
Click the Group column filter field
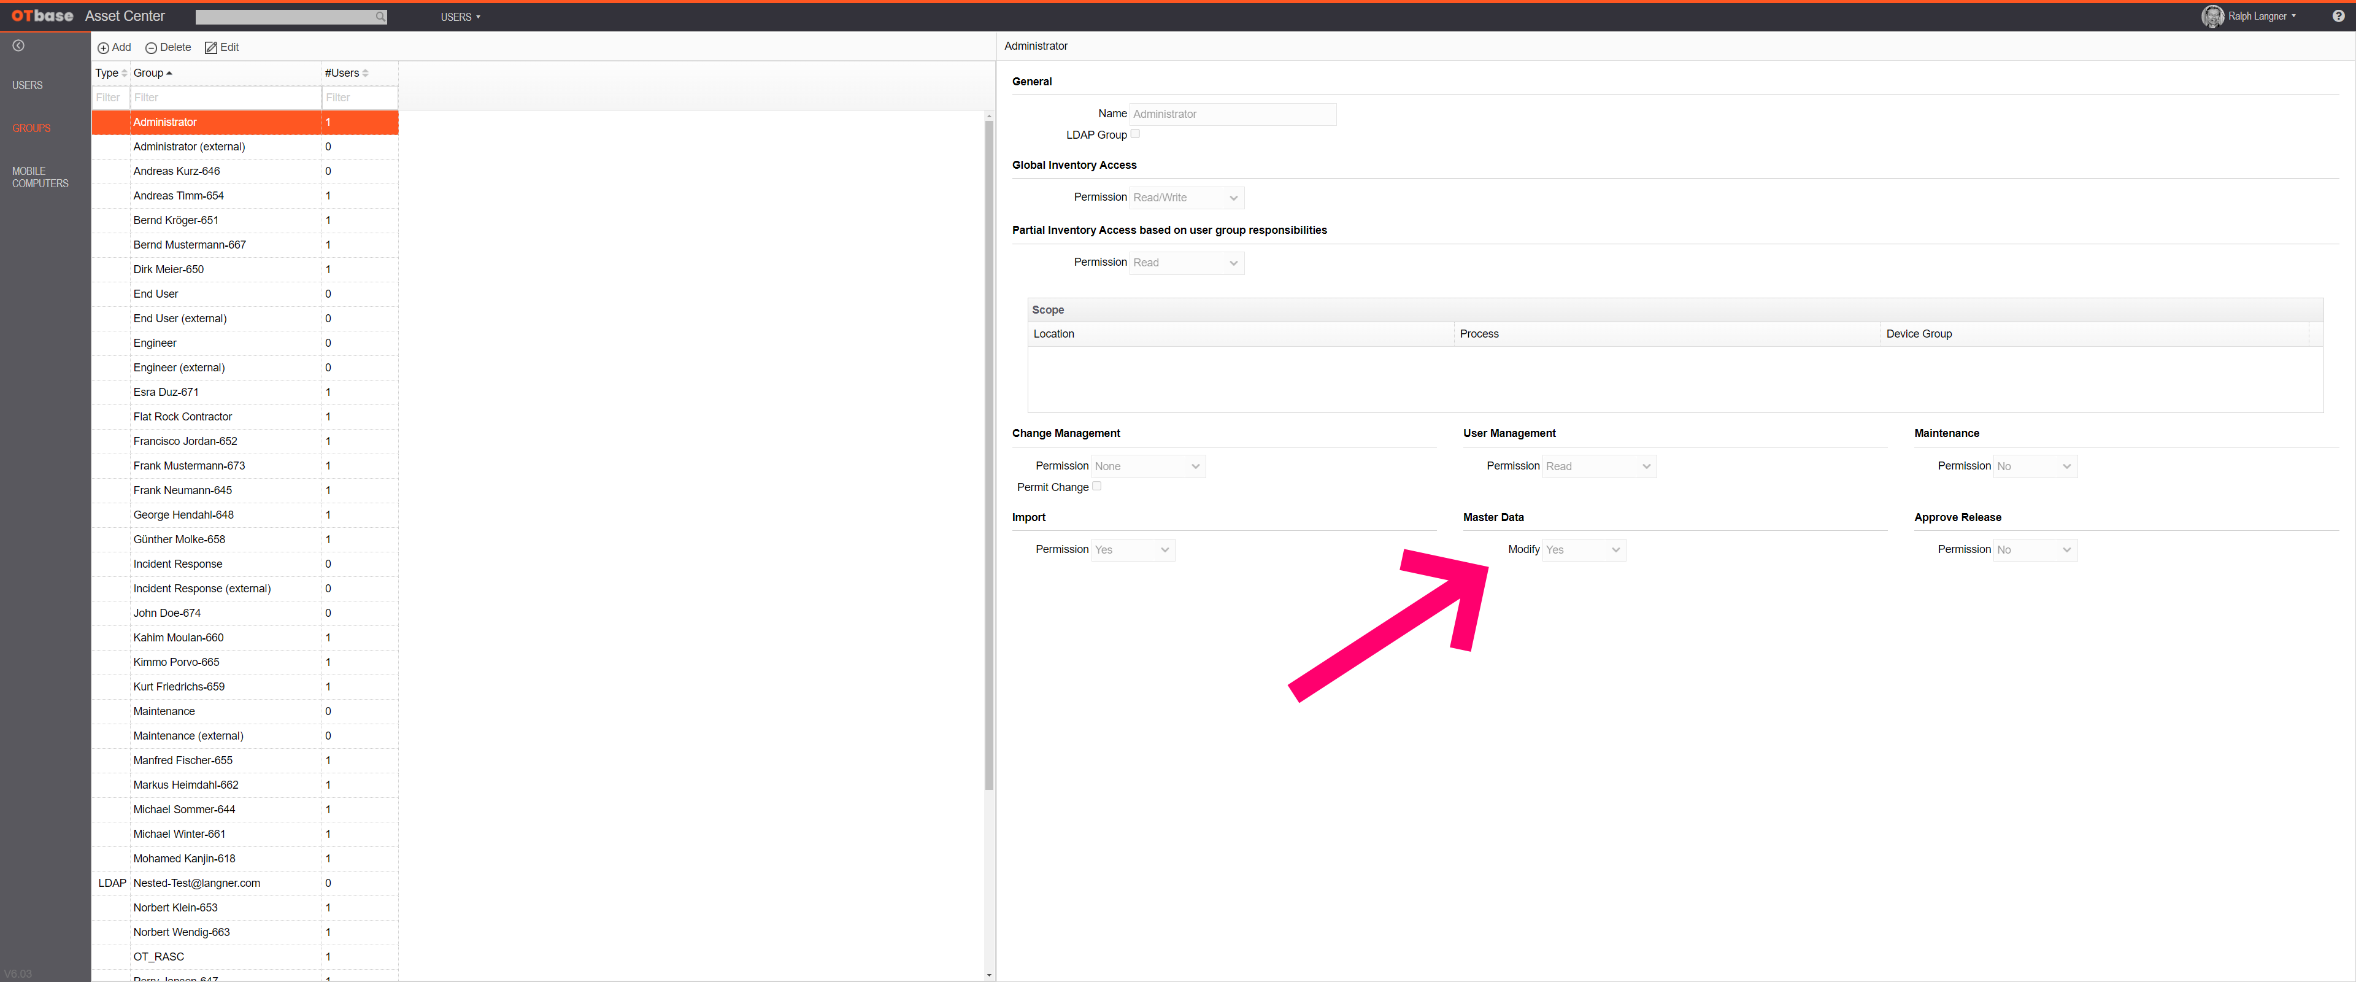[x=224, y=97]
